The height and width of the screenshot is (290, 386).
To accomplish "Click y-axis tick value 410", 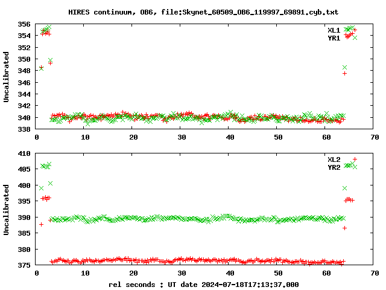I will (x=24, y=153).
